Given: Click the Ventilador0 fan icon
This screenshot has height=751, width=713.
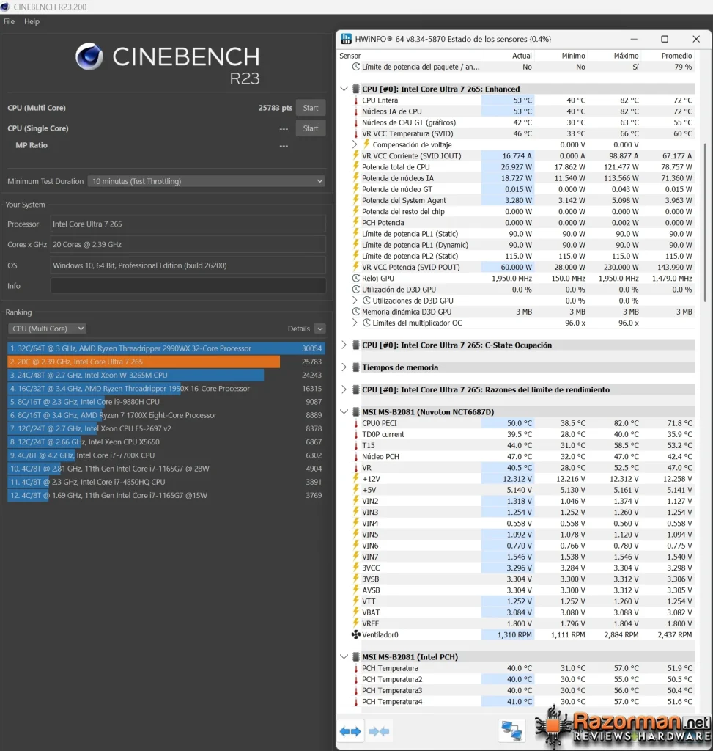Looking at the screenshot, I should click(x=356, y=634).
